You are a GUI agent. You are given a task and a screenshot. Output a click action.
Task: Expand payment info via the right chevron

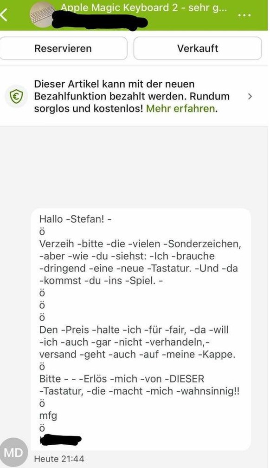250,96
